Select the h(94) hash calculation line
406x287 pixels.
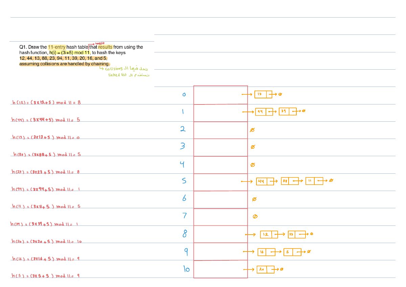46,189
